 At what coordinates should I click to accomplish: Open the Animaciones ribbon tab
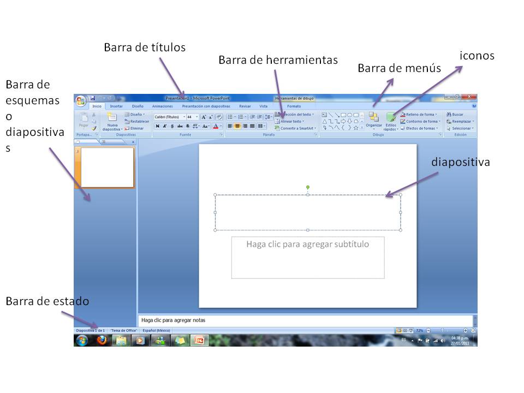pyautogui.click(x=162, y=106)
